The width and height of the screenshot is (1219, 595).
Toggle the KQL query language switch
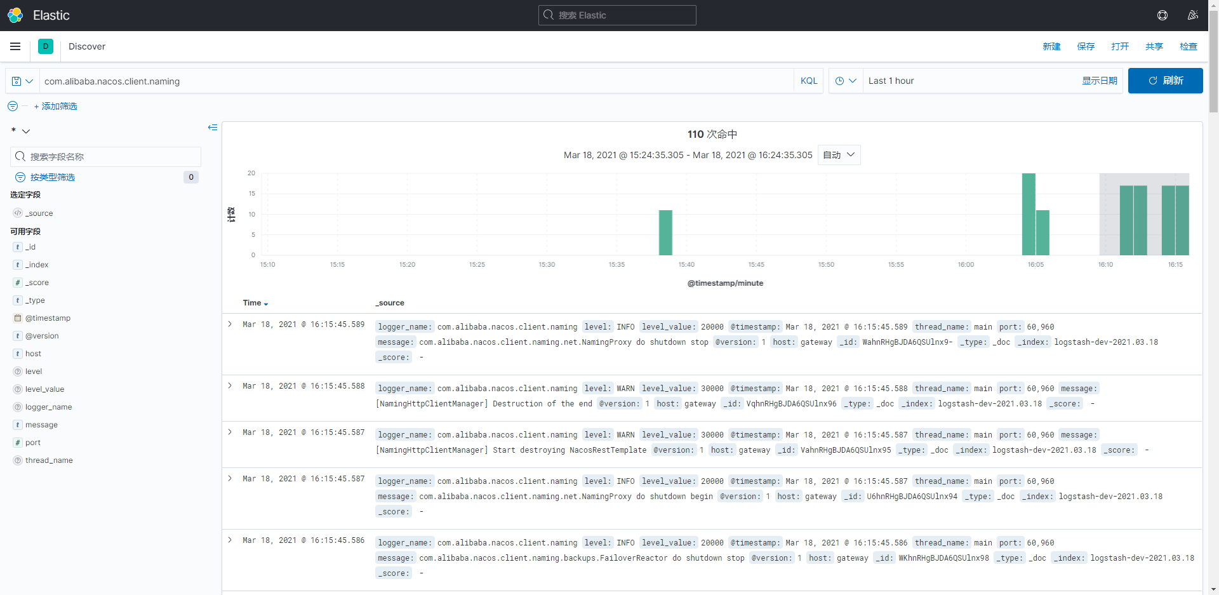[809, 81]
